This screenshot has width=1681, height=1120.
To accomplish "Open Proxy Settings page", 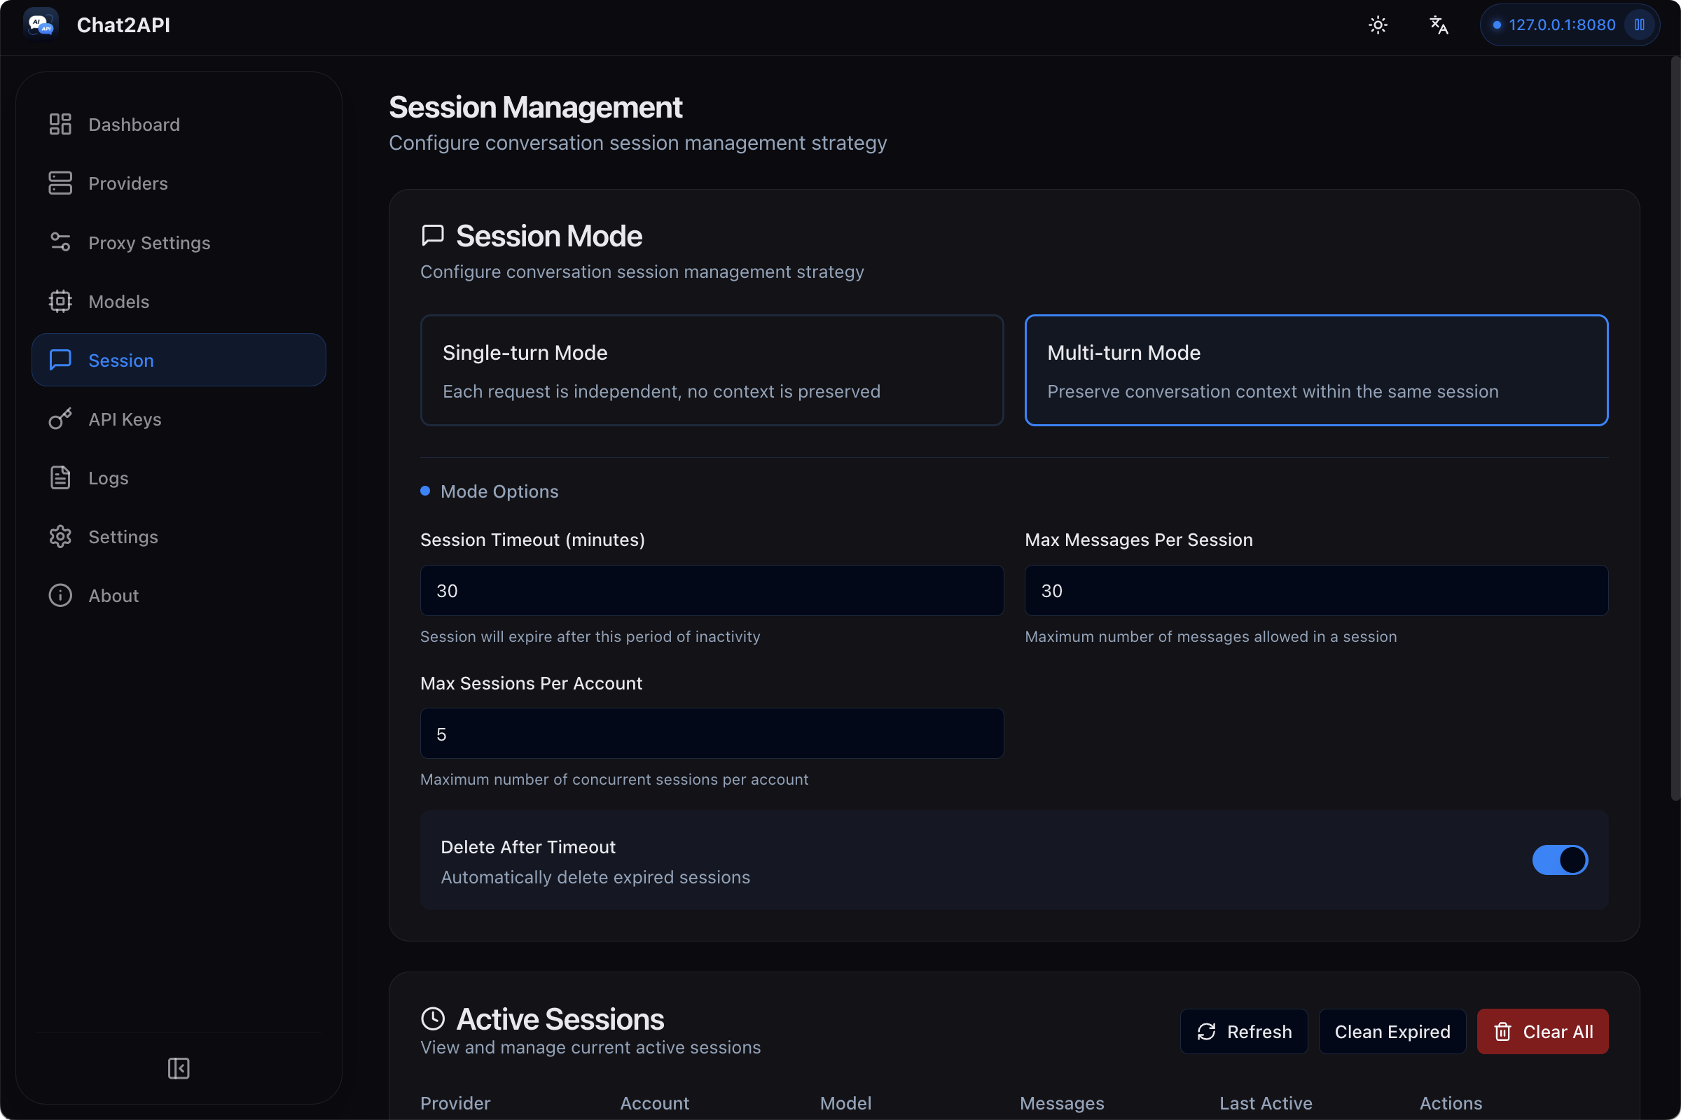I will (179, 242).
